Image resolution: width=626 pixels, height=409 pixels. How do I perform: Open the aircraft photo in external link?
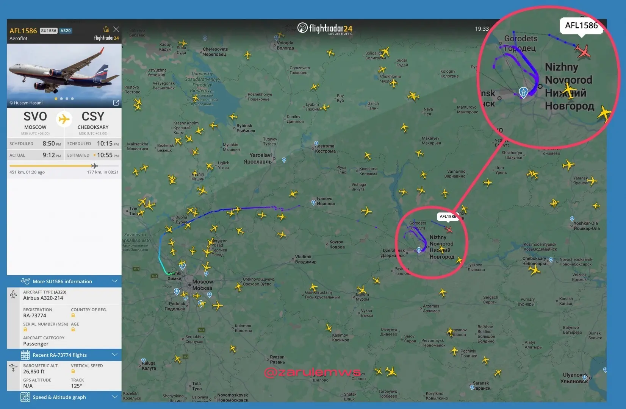click(x=116, y=103)
